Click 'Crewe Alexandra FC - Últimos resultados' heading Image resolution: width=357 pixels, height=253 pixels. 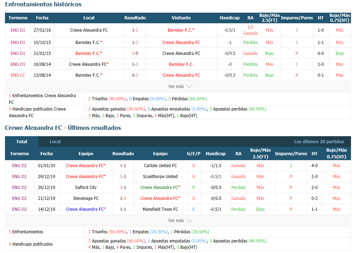(x=63, y=128)
